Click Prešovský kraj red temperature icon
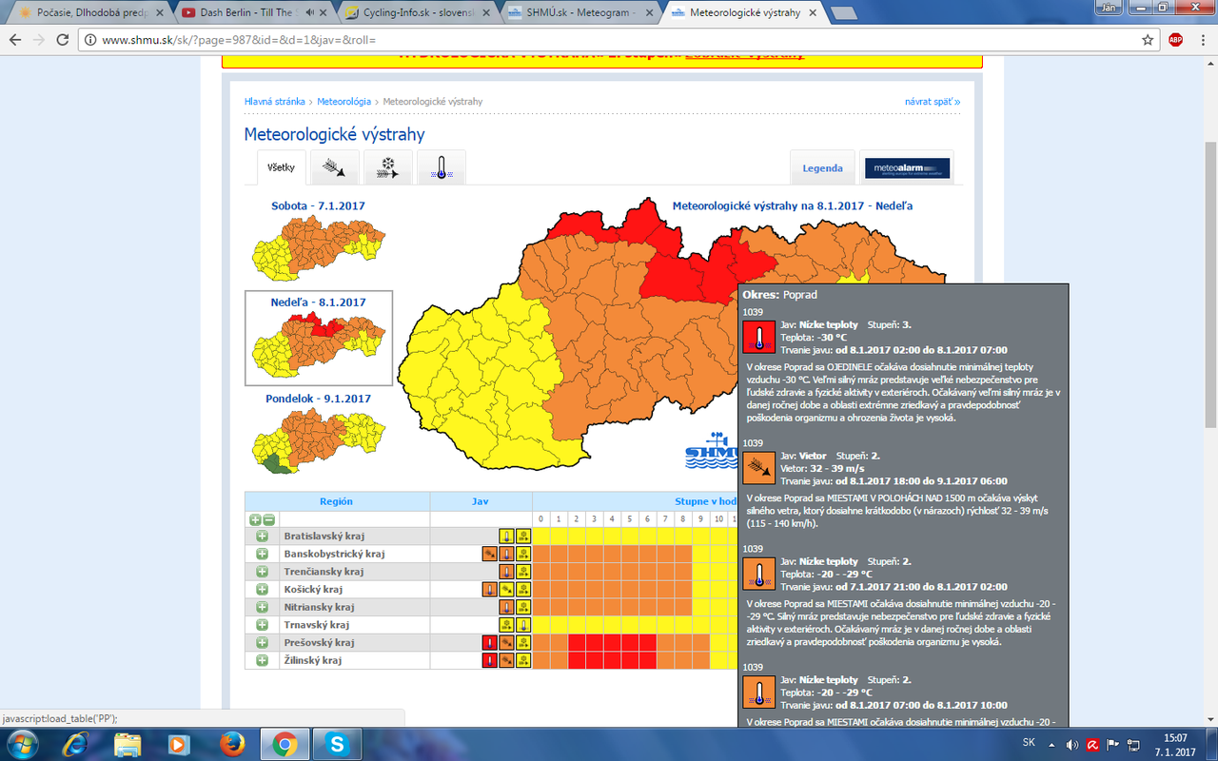Viewport: 1218px width, 761px height. [489, 643]
